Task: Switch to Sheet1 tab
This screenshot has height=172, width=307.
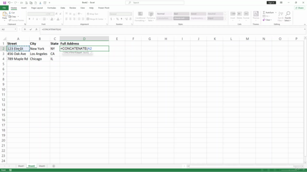Action: tap(21, 166)
